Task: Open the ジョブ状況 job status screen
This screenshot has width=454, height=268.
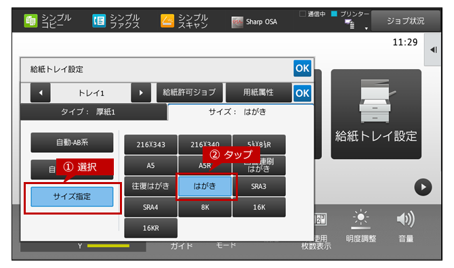Action: (x=405, y=21)
